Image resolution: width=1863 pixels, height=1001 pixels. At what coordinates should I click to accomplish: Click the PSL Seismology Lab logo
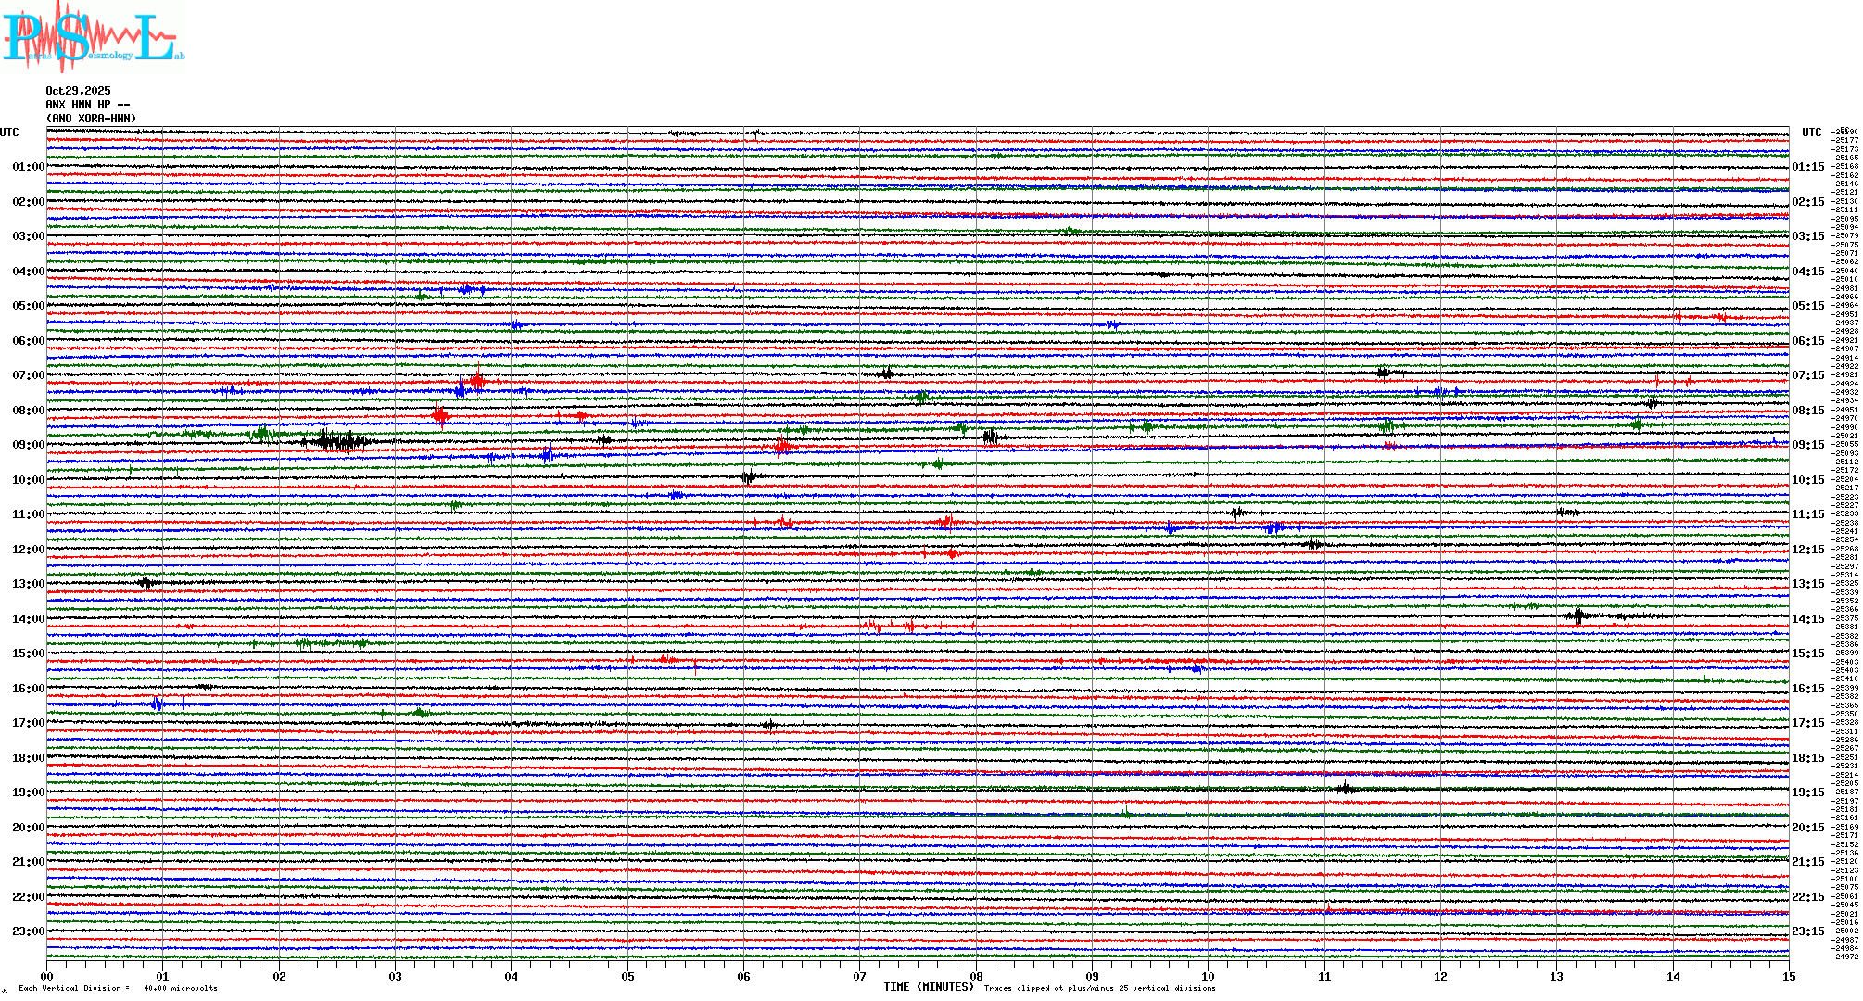tap(93, 35)
